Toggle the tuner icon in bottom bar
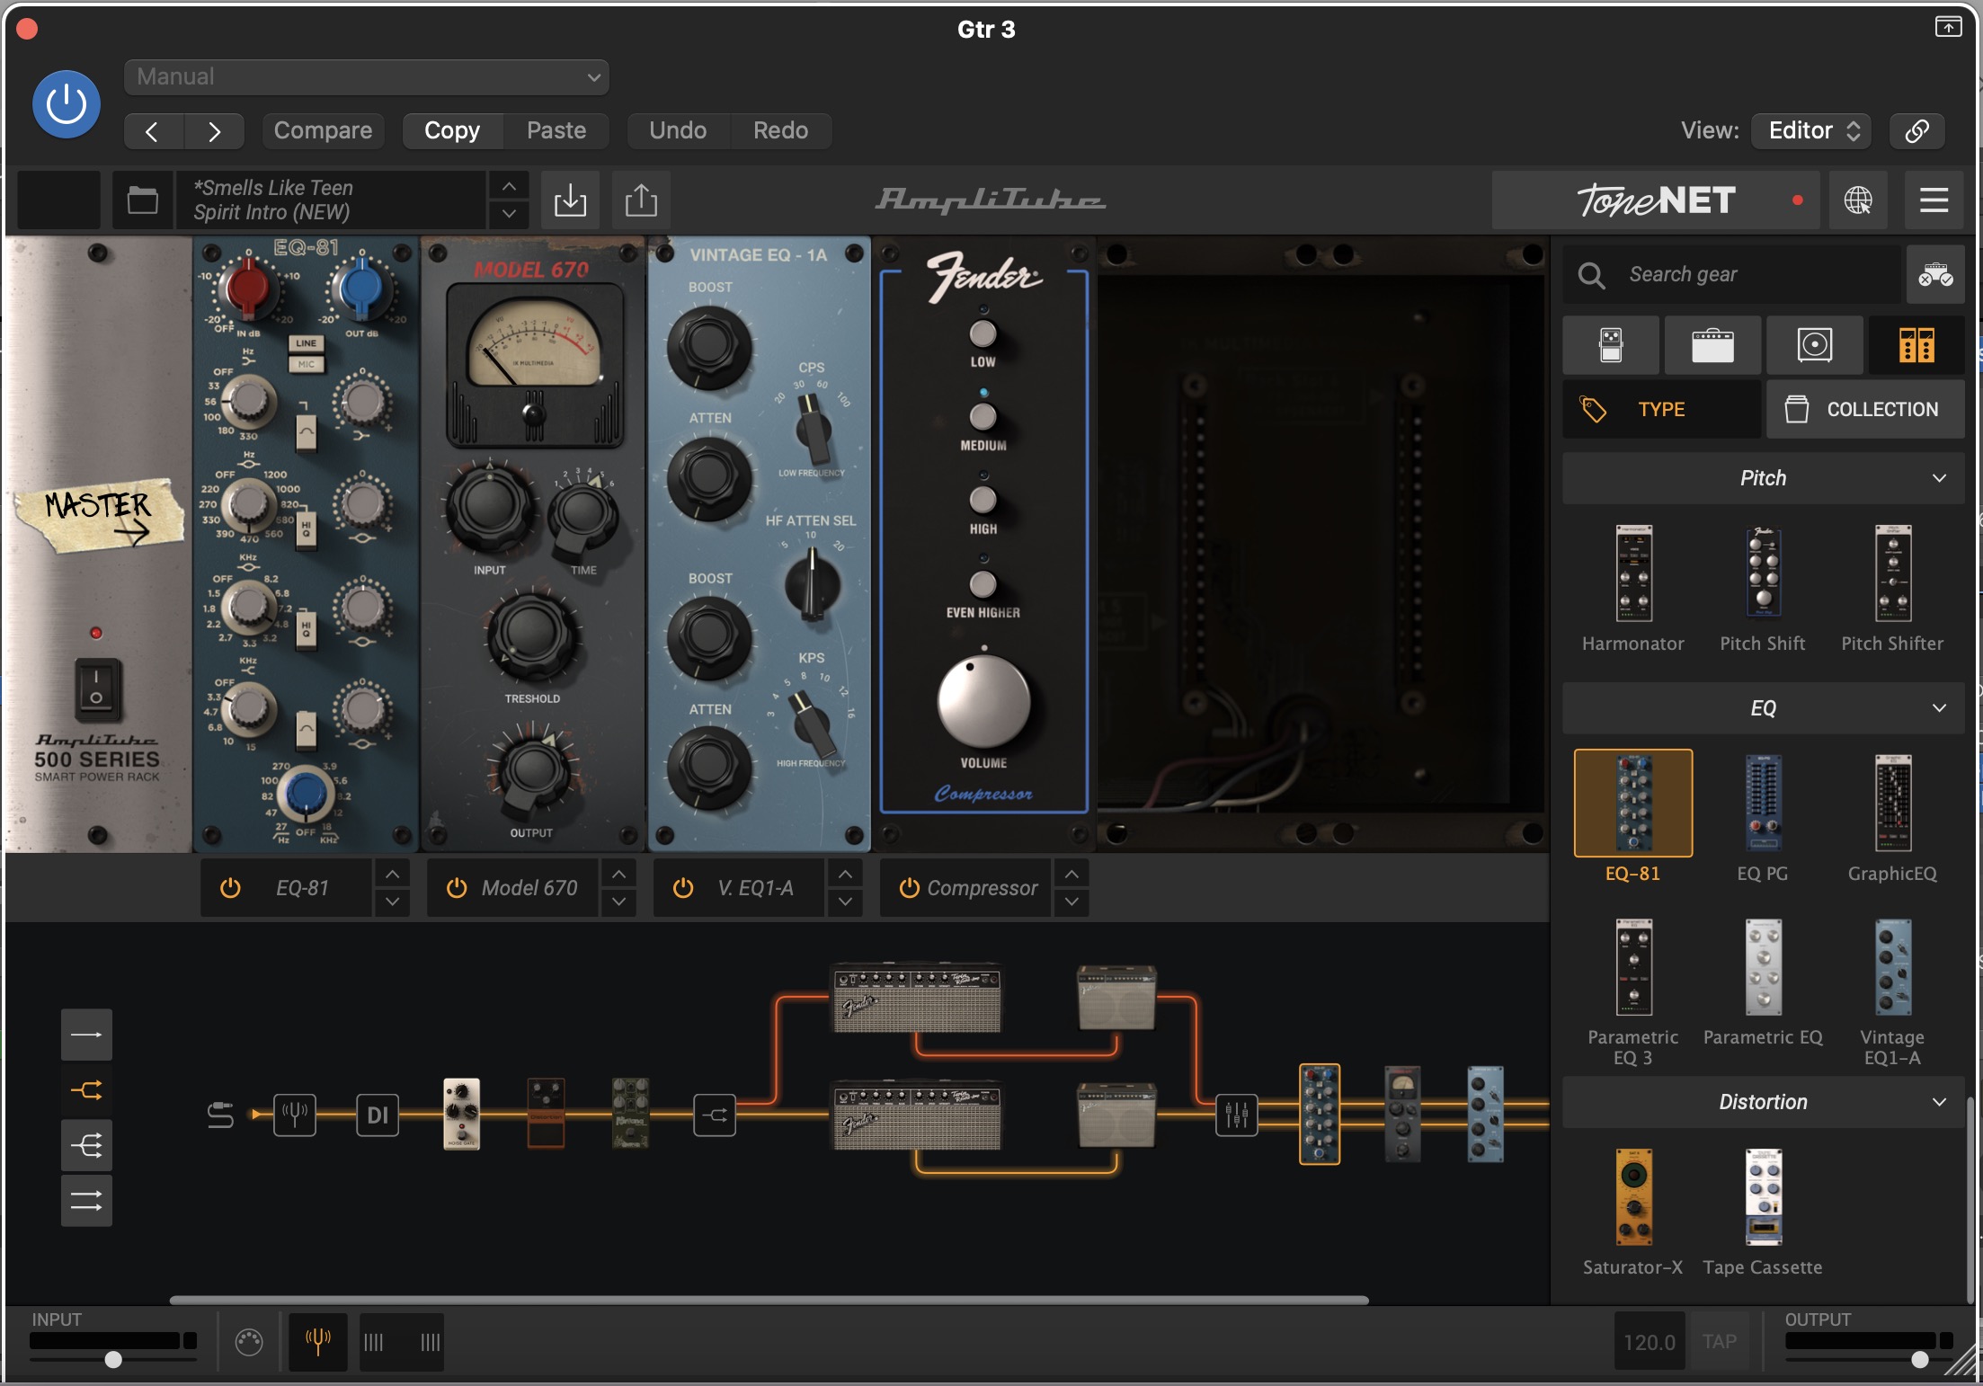 317,1342
